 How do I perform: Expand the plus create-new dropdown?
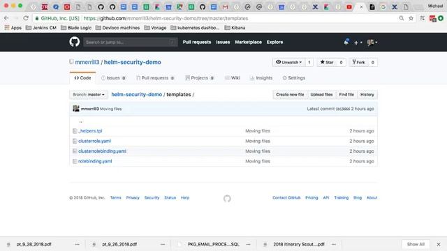[358, 43]
